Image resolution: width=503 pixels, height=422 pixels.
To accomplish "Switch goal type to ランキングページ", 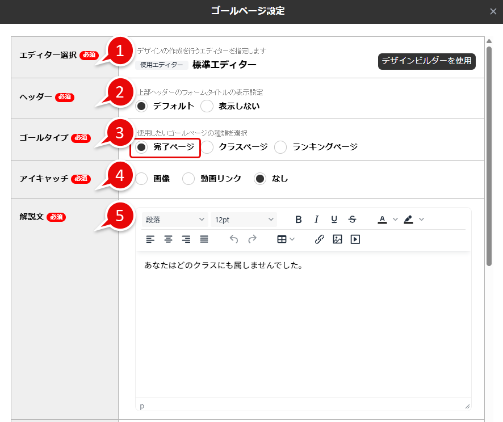I will 280,147.
